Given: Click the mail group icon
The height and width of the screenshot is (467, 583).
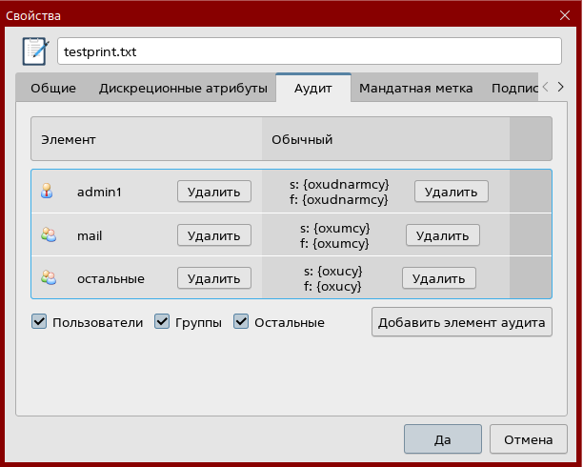Looking at the screenshot, I should (x=48, y=234).
